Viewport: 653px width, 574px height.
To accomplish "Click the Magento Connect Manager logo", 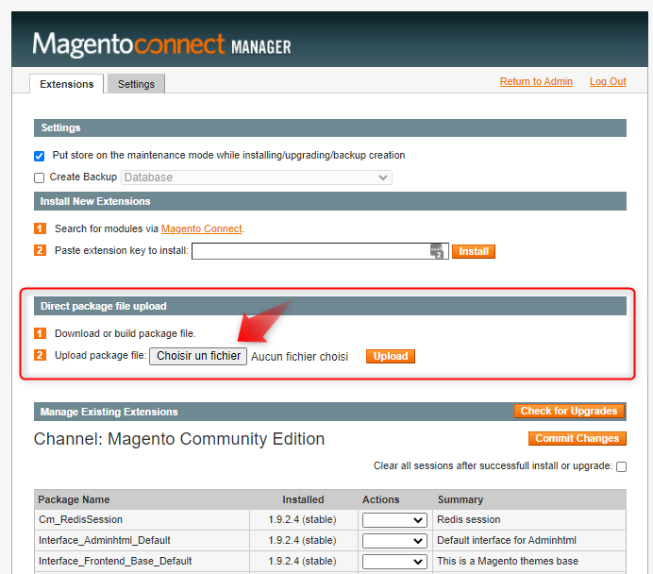I will click(161, 44).
